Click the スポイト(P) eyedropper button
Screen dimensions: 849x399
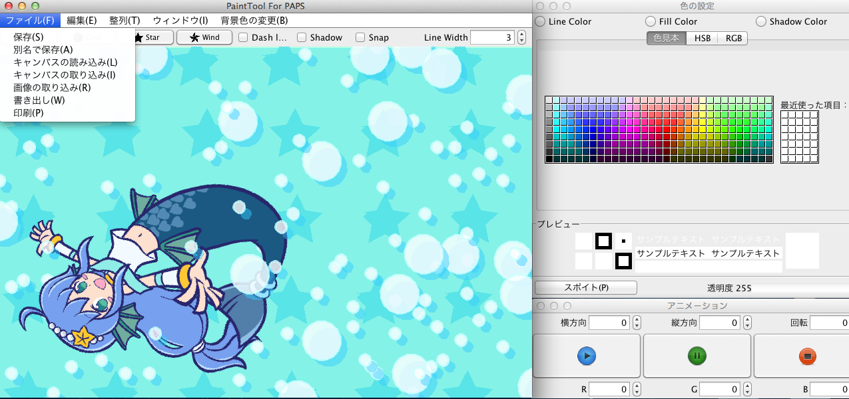(x=586, y=288)
